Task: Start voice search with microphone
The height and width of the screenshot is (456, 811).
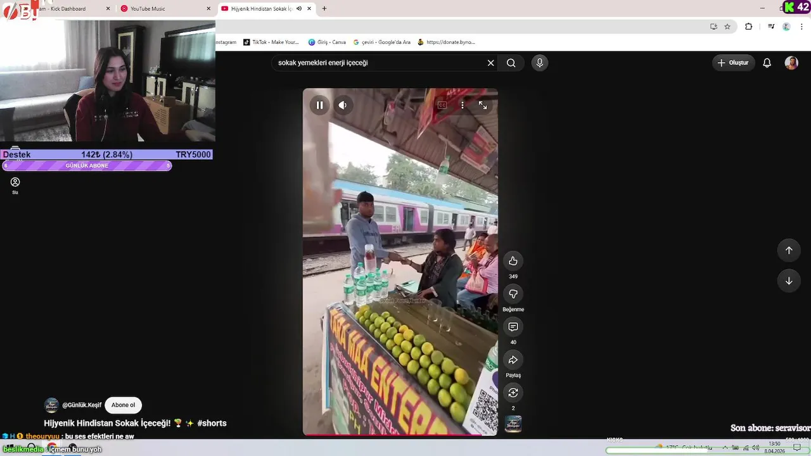Action: click(540, 63)
